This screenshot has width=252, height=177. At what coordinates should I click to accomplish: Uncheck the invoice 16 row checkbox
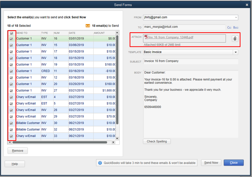[x=12, y=39]
